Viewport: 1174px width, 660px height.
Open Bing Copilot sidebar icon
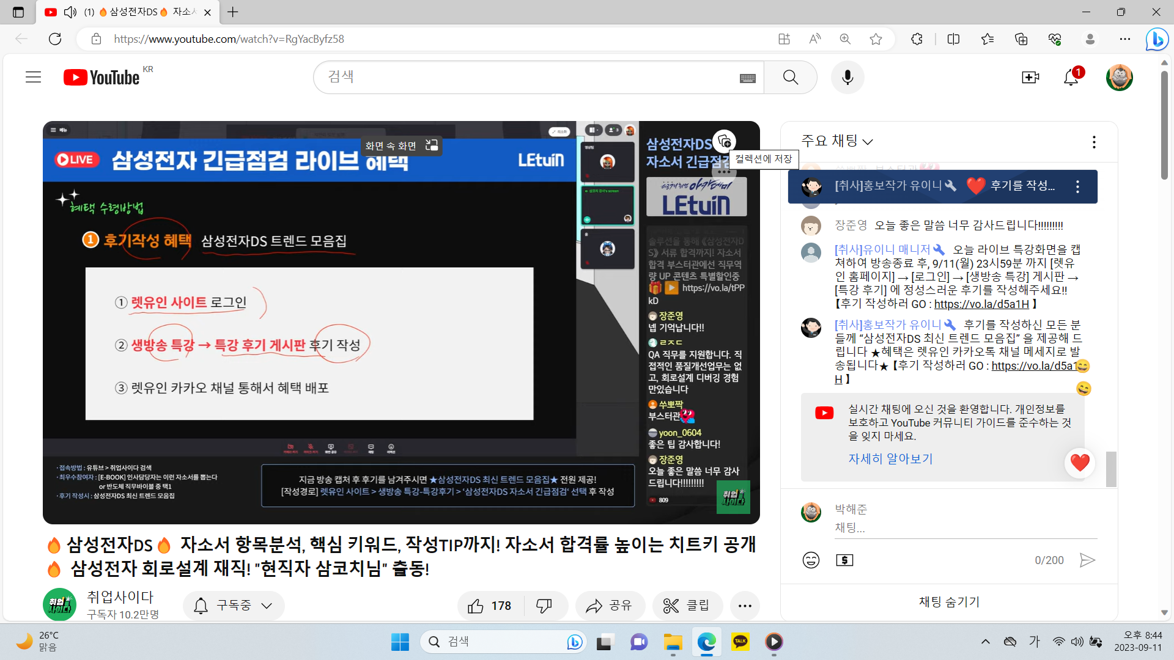tap(1156, 39)
